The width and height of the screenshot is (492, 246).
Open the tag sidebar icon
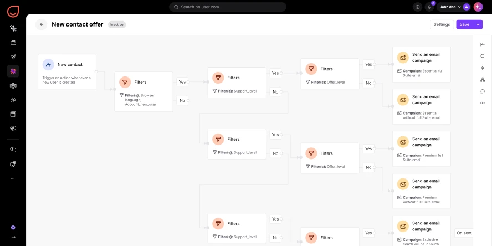13,129
